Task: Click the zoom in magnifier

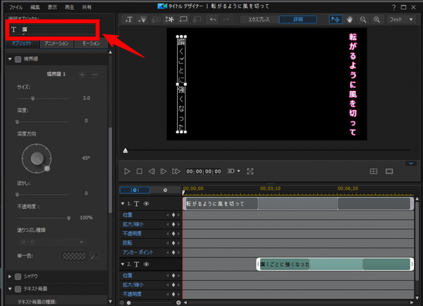Action: 376,20
